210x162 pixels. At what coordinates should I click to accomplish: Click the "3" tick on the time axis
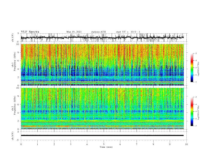(x=71, y=144)
